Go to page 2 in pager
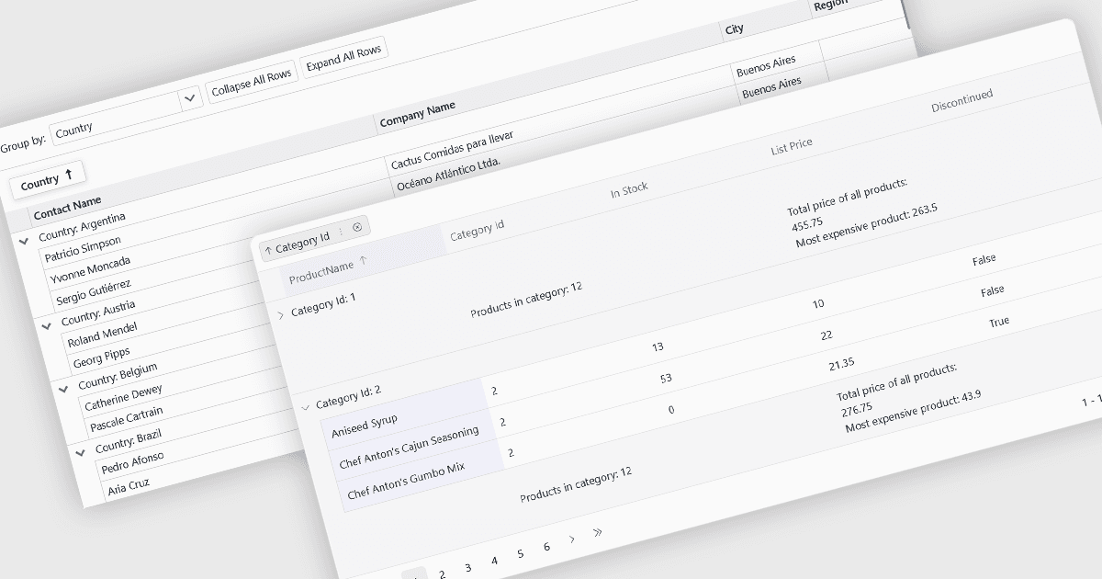 point(442,574)
